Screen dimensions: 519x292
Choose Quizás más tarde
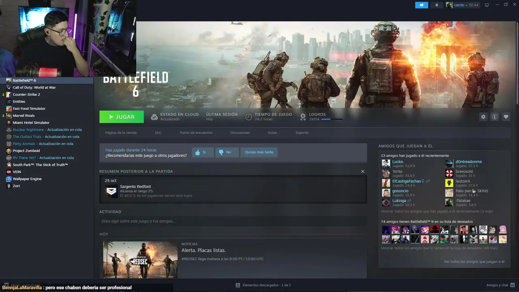pyautogui.click(x=259, y=152)
